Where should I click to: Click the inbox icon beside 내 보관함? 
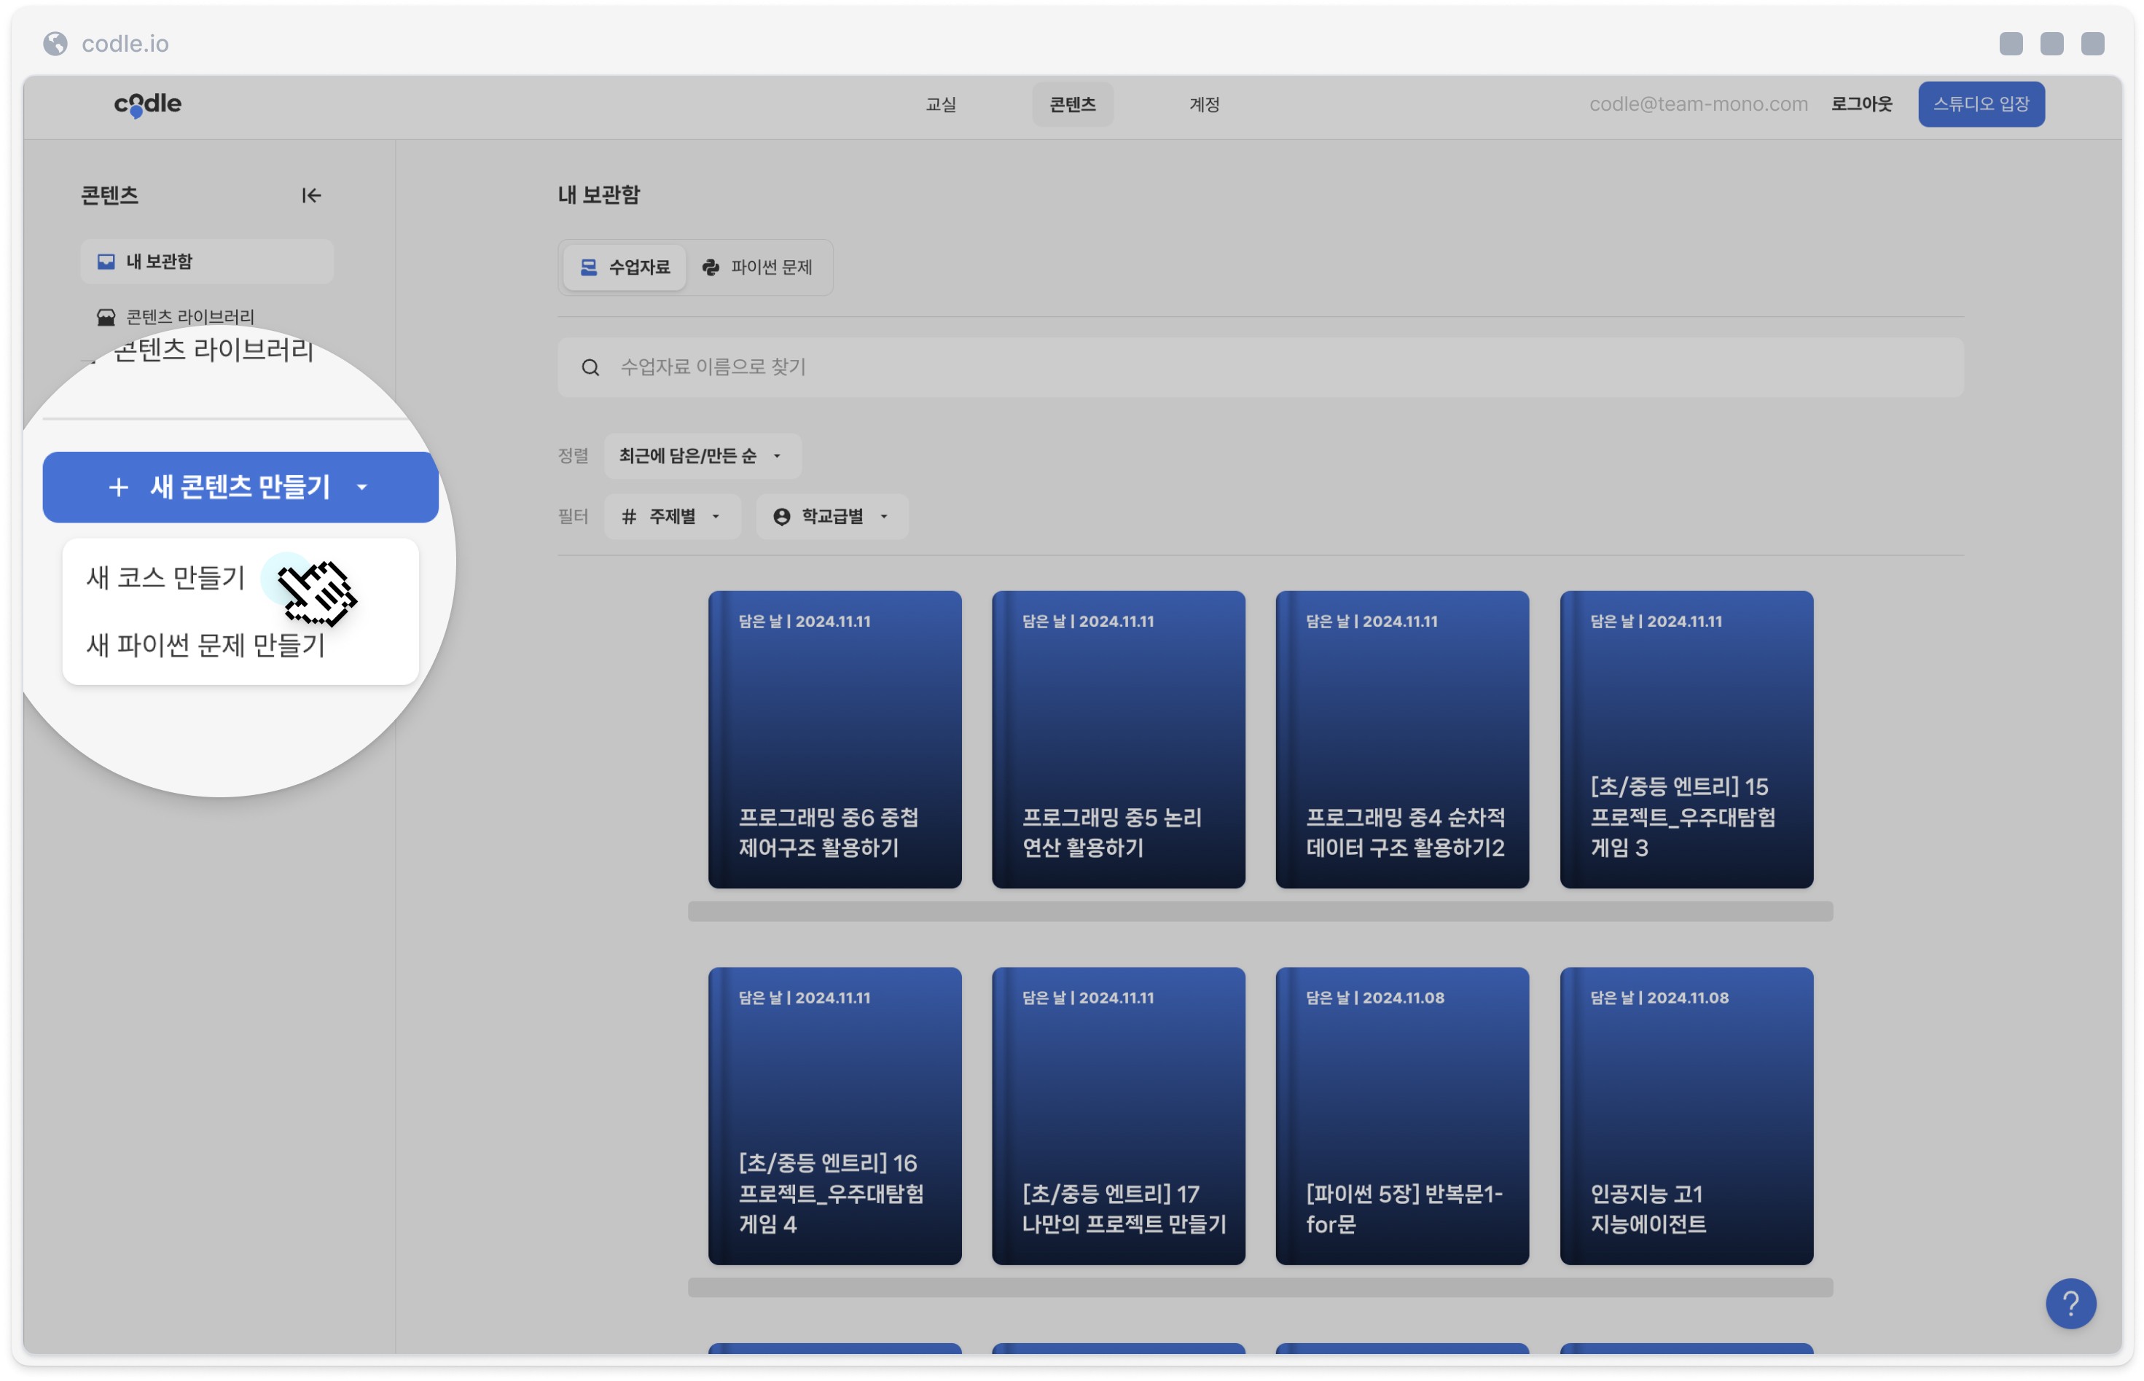click(106, 261)
